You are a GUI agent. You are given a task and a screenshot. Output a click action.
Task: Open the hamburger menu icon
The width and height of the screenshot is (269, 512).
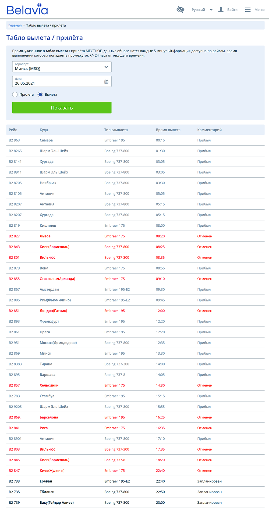click(248, 10)
